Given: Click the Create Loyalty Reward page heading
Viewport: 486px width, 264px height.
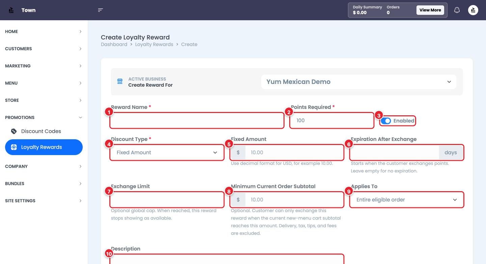Looking at the screenshot, I should (x=135, y=37).
